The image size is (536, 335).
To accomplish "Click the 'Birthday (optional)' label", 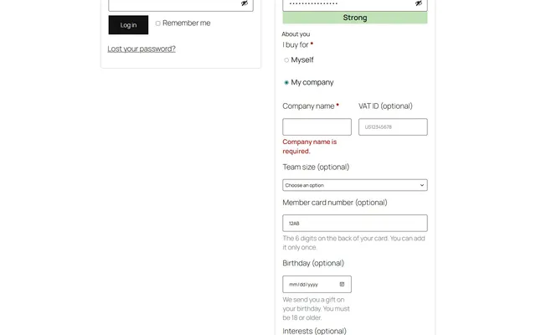I will pos(313,263).
